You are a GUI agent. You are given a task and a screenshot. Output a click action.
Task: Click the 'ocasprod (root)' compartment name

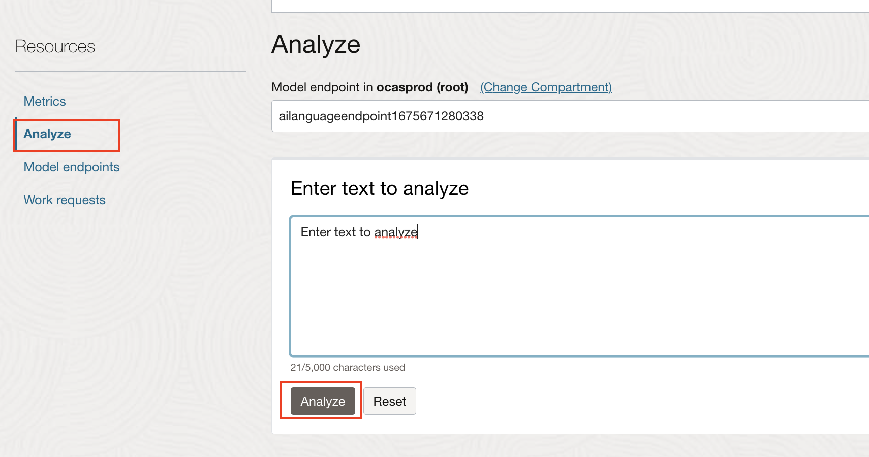(422, 87)
